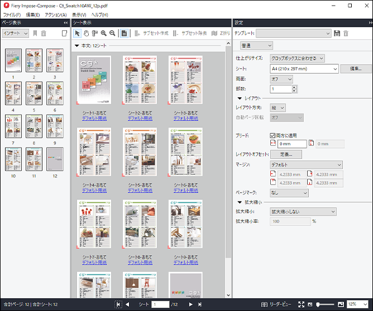Open the 両面 duplex dropdown
373x311 pixels.
289,79
